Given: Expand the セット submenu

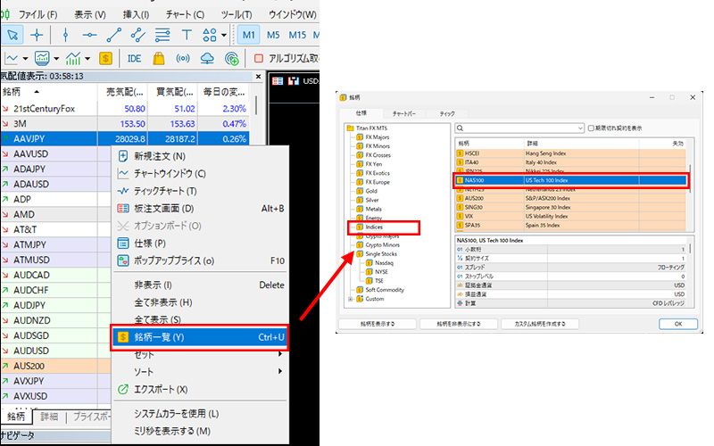Looking at the screenshot, I should click(x=200, y=354).
